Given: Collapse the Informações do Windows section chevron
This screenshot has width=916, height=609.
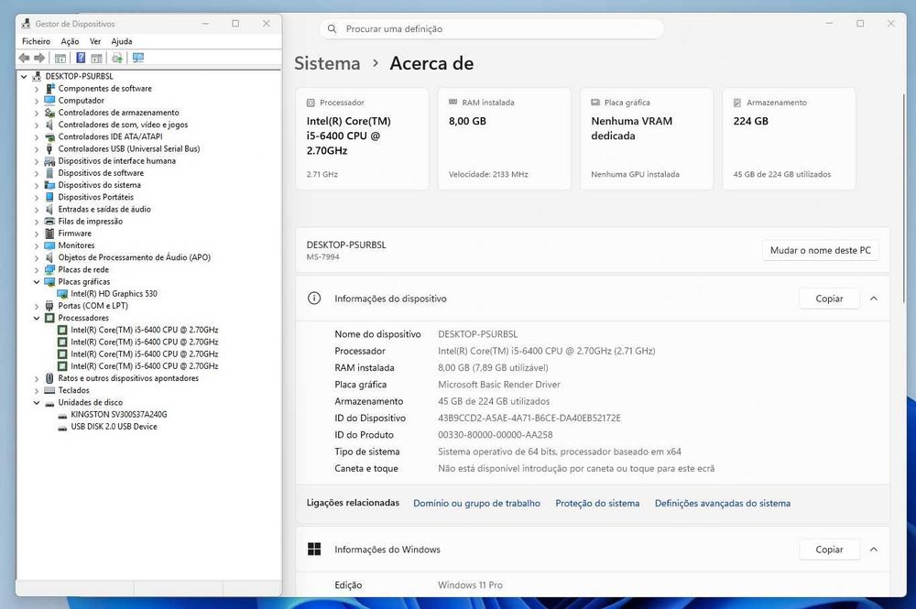Looking at the screenshot, I should 873,549.
